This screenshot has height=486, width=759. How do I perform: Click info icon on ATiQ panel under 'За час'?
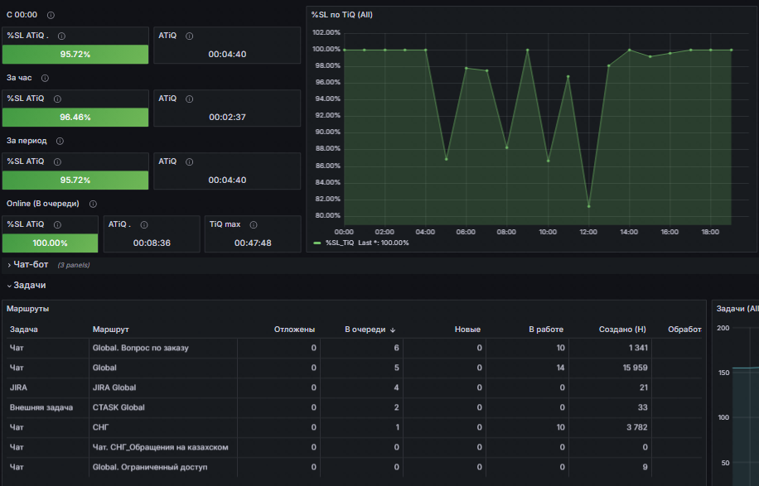(189, 99)
